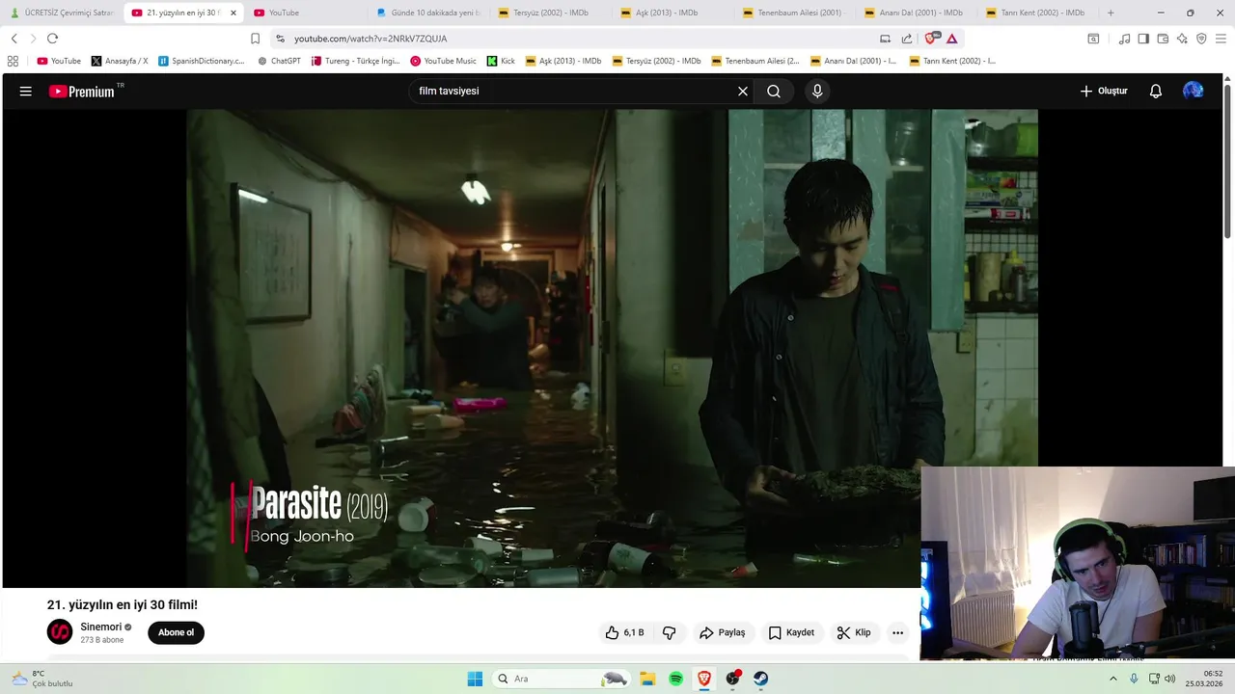
Task: Open Brave VPN shield icon
Action: (1201, 39)
